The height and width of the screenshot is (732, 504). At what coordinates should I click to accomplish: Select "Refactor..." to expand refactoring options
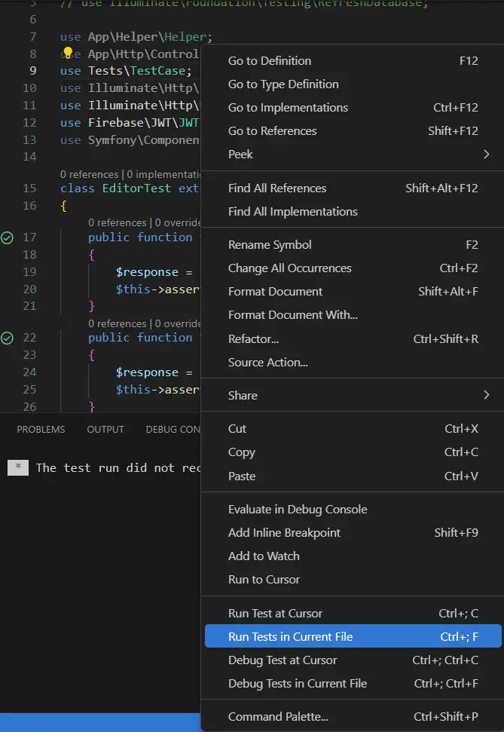(254, 338)
